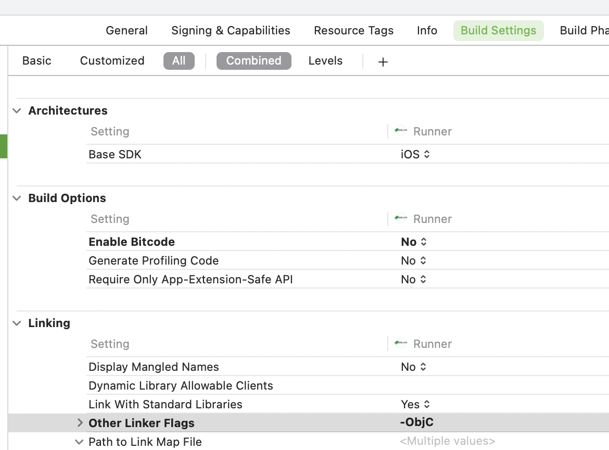
Task: Click the plus icon to add build setting
Action: click(383, 62)
